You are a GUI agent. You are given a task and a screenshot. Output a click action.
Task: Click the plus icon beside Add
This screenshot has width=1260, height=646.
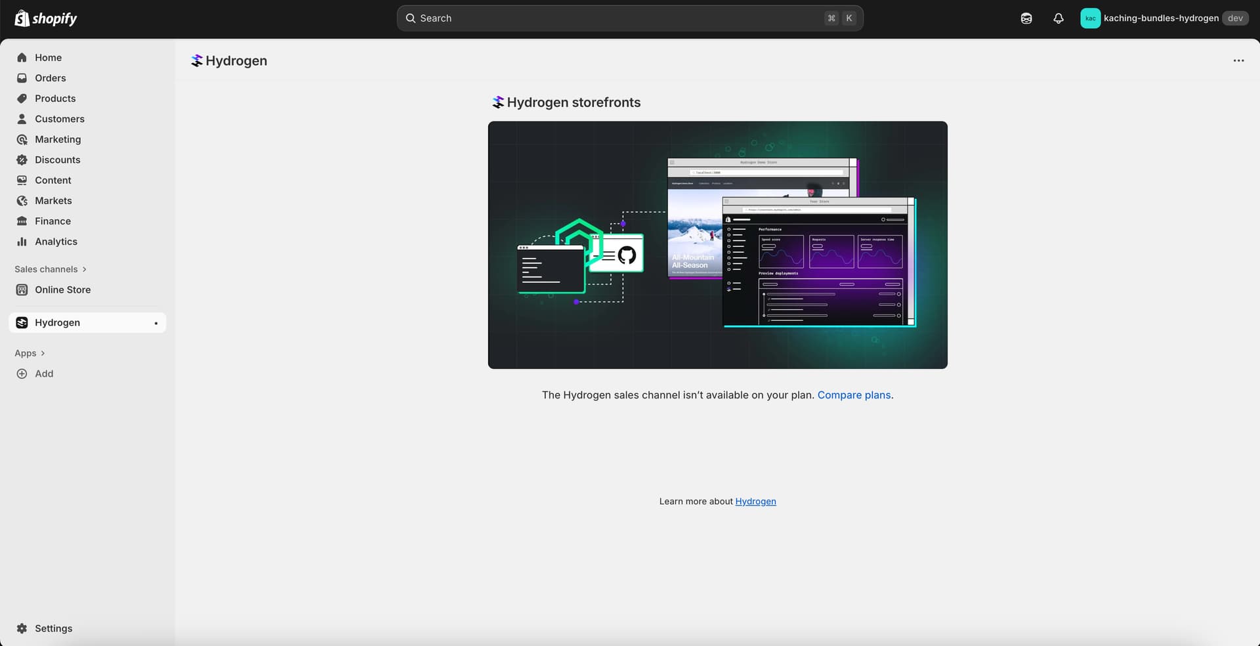tap(22, 374)
